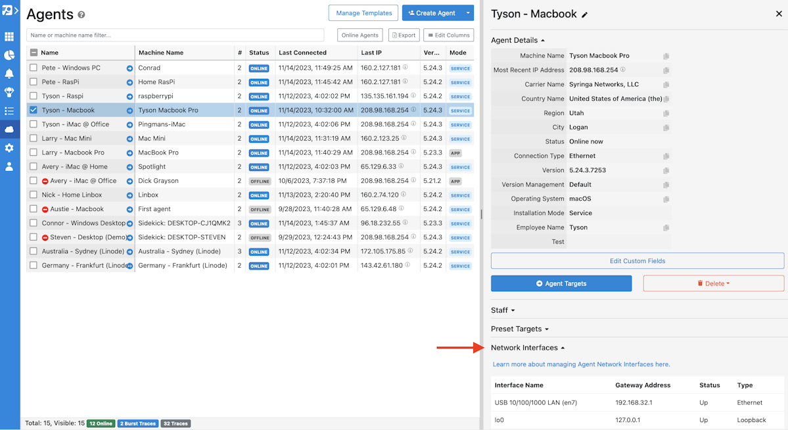Click the Manage Templates button

click(363, 13)
